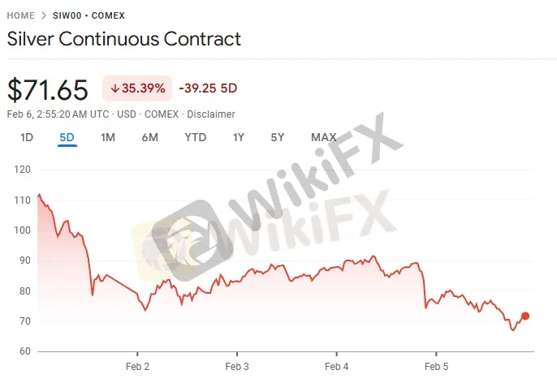
Task: Select the 5D time range tab
Action: point(67,137)
